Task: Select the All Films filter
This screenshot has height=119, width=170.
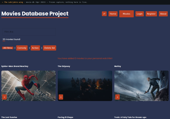Action: [x=8, y=48]
